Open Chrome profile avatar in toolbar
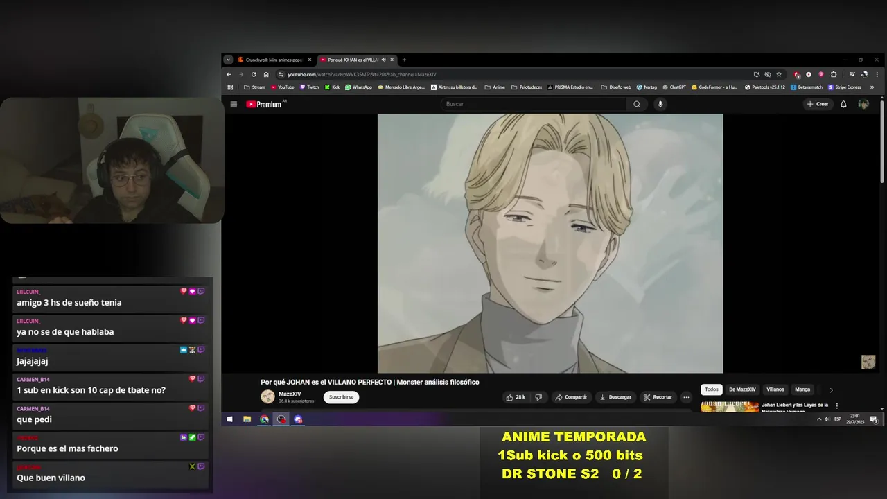The height and width of the screenshot is (499, 887). click(x=864, y=74)
